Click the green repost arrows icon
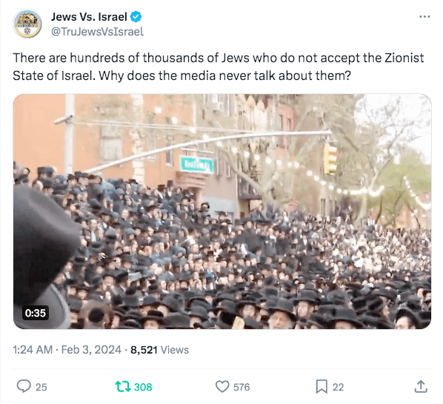This screenshot has height=404, width=443. coord(123,386)
